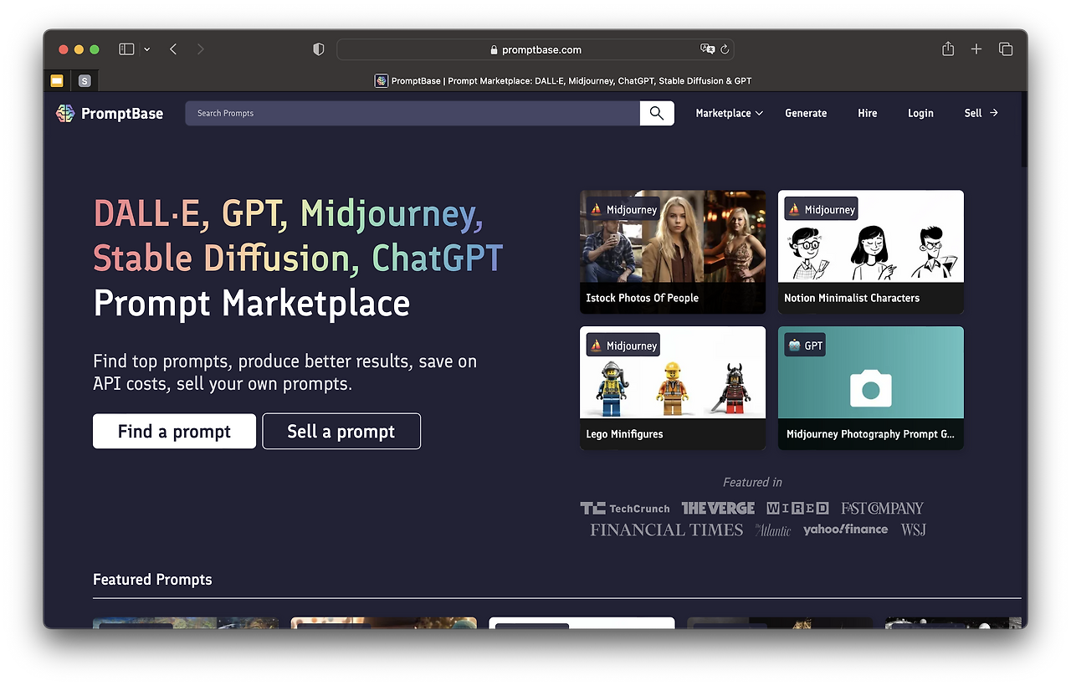Screen dimensions: 1071x686
Task: Go forward with the browser forward arrow
Action: (200, 49)
